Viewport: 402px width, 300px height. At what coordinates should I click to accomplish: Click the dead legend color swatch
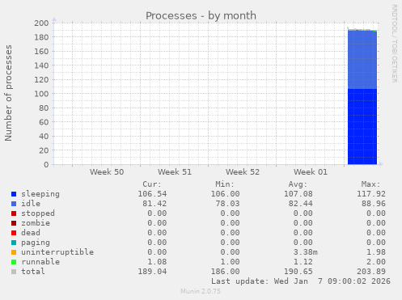point(14,233)
